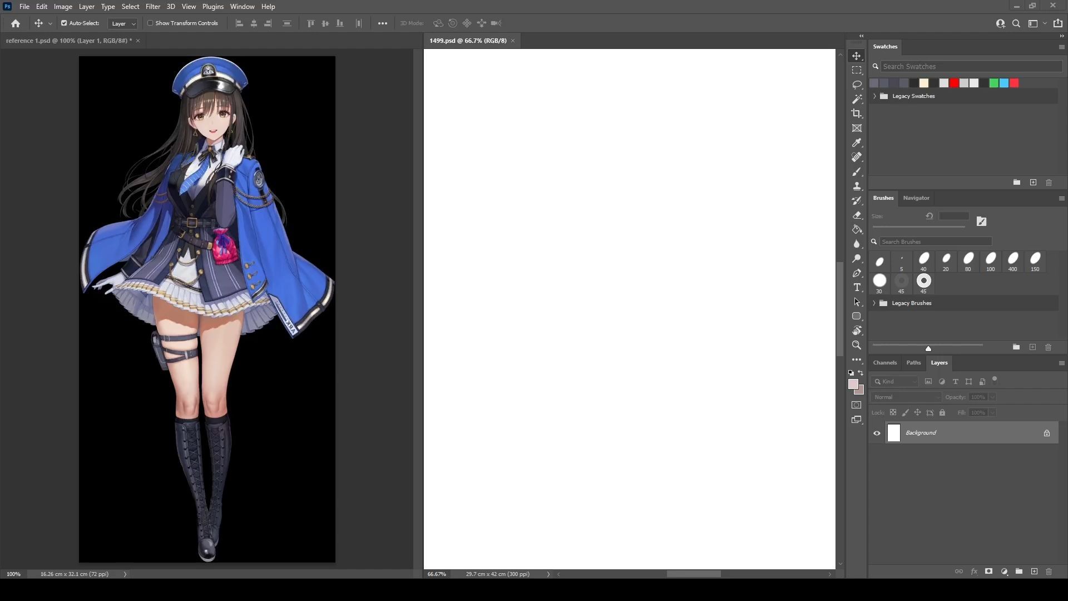Close the 1499.psd document tab

[513, 41]
